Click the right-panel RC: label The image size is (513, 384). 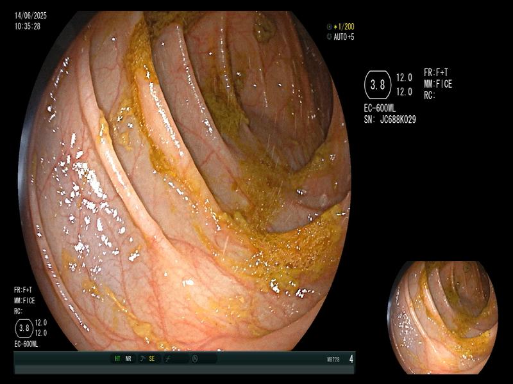[430, 95]
